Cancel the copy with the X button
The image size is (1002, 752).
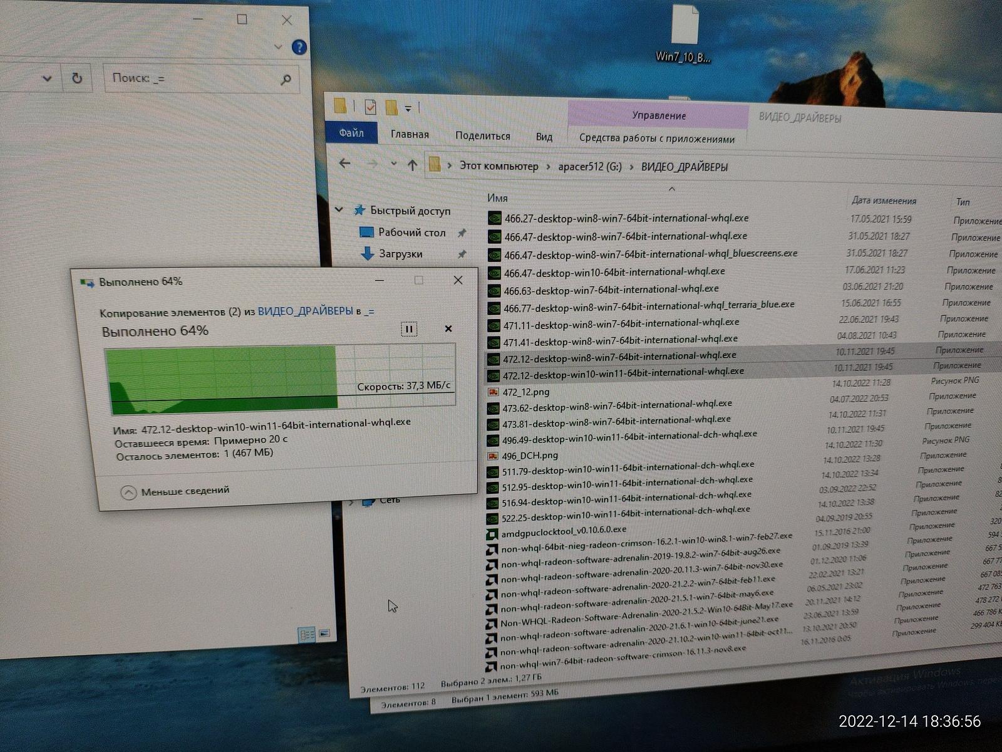click(448, 328)
